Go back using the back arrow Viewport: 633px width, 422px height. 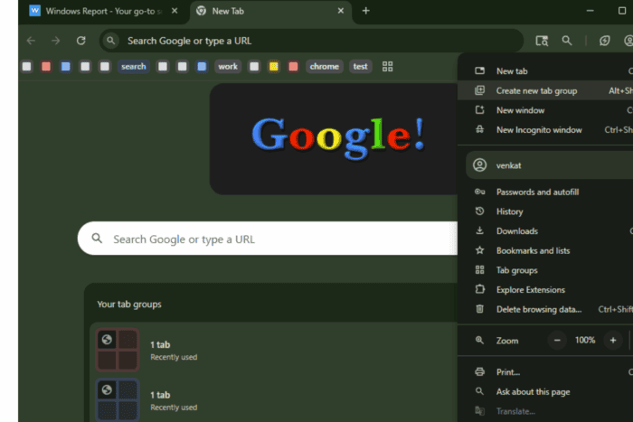pos(31,41)
